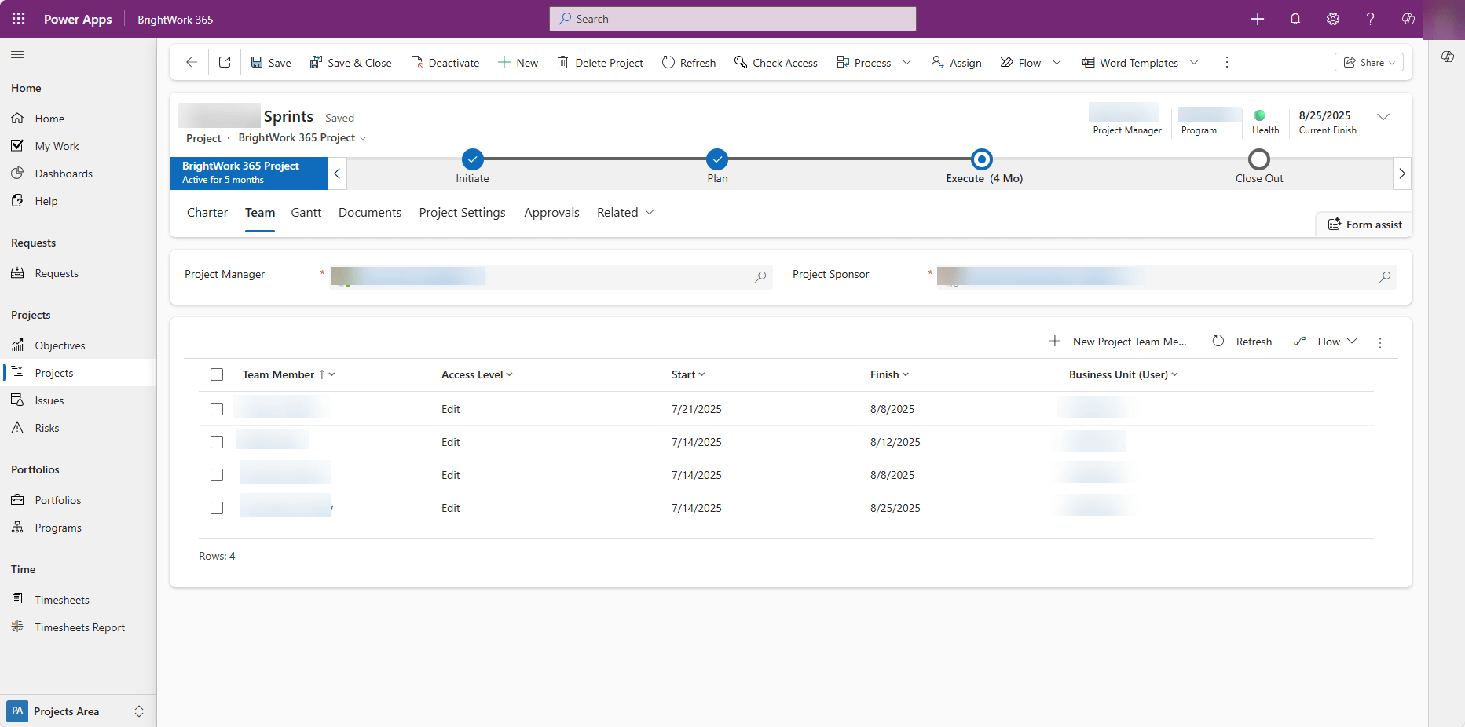Select the checkbox for the 8/25/2025 finish row
Viewport: 1465px width, 727px height.
point(217,508)
